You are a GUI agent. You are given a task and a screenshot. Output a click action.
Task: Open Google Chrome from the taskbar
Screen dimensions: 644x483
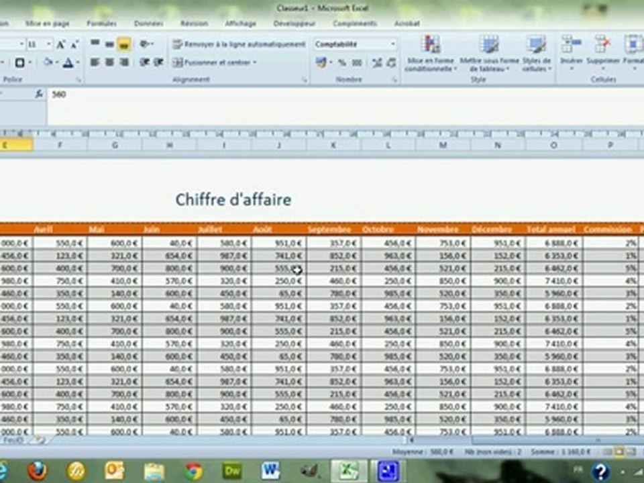click(x=193, y=471)
